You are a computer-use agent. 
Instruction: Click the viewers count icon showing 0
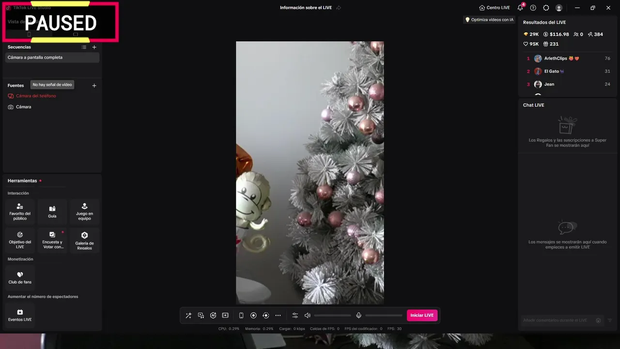click(x=578, y=34)
